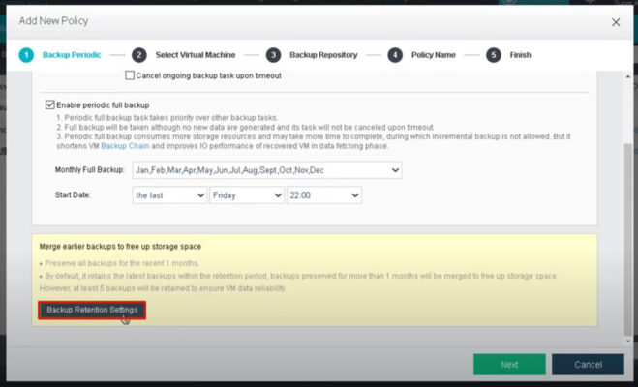Click the 'Monthly Full Backup:' label
The image size is (638, 387).
pos(89,170)
